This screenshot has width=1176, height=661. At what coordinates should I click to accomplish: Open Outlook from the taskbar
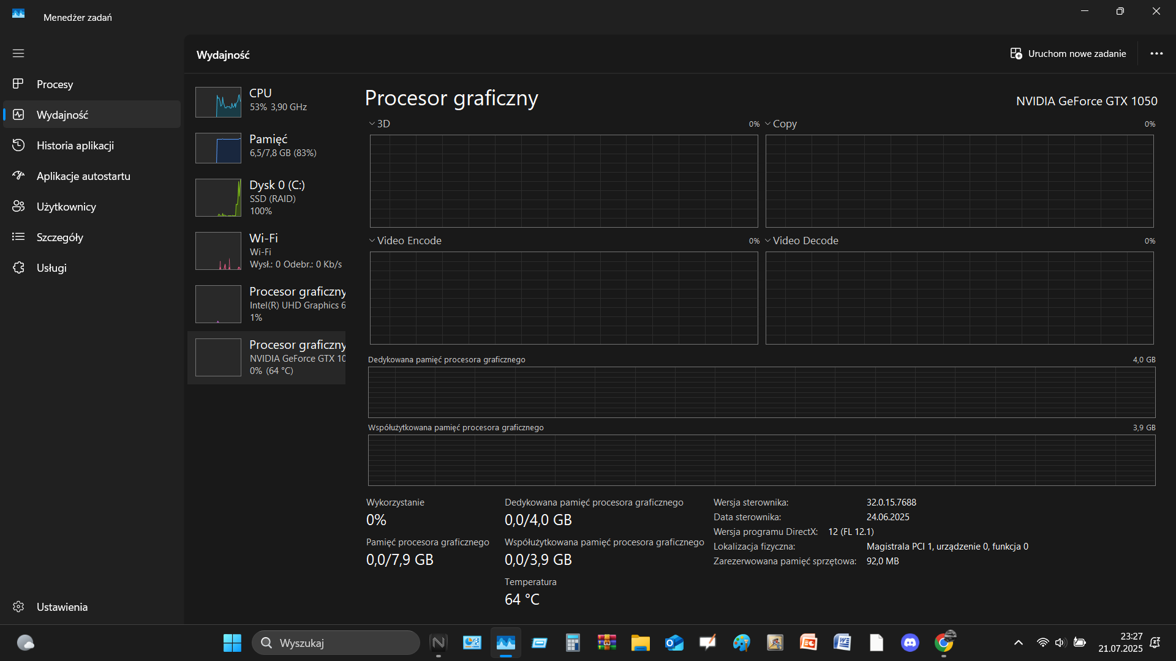pyautogui.click(x=674, y=643)
